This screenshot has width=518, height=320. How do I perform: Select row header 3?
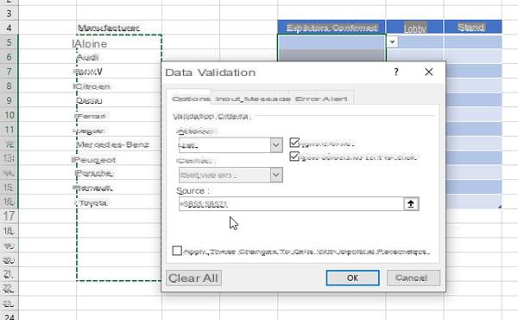[9, 13]
